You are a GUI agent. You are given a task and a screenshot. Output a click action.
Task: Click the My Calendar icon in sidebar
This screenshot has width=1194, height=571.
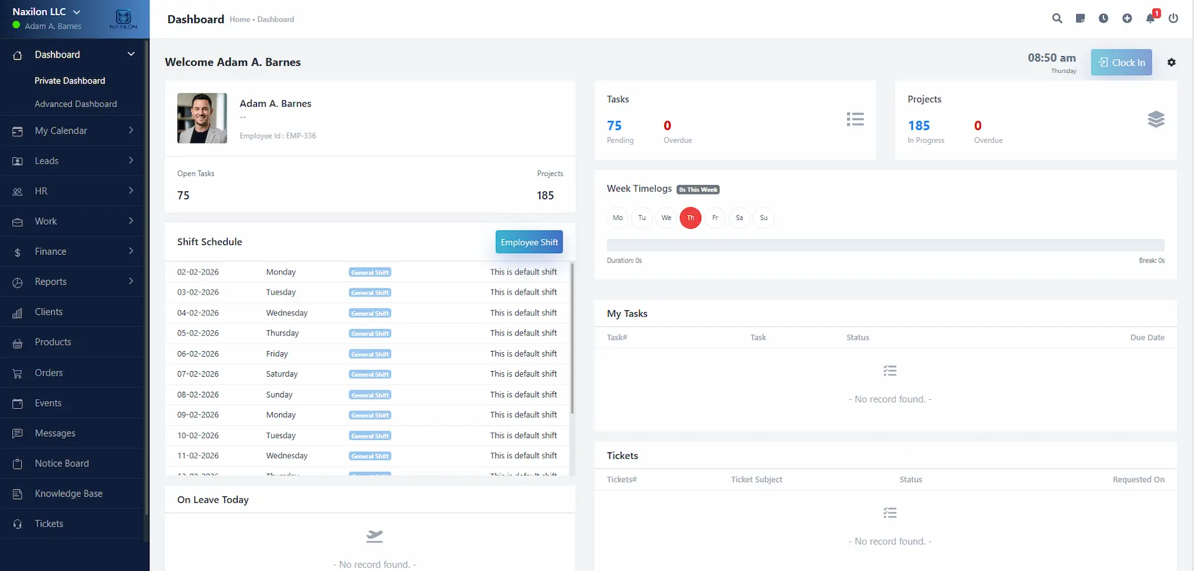(x=18, y=131)
